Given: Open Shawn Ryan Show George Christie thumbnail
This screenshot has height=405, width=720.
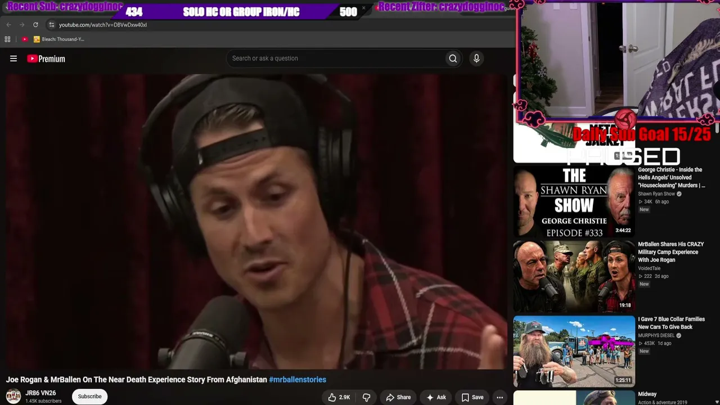Looking at the screenshot, I should coord(574,201).
